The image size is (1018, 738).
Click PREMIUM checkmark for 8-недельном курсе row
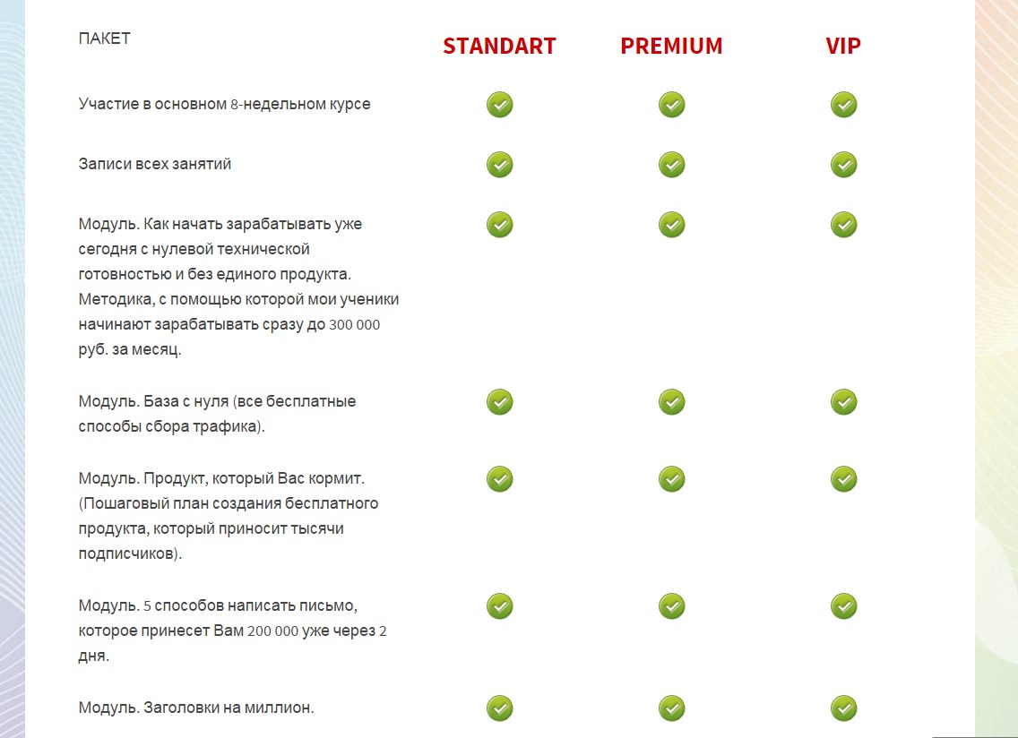click(671, 105)
